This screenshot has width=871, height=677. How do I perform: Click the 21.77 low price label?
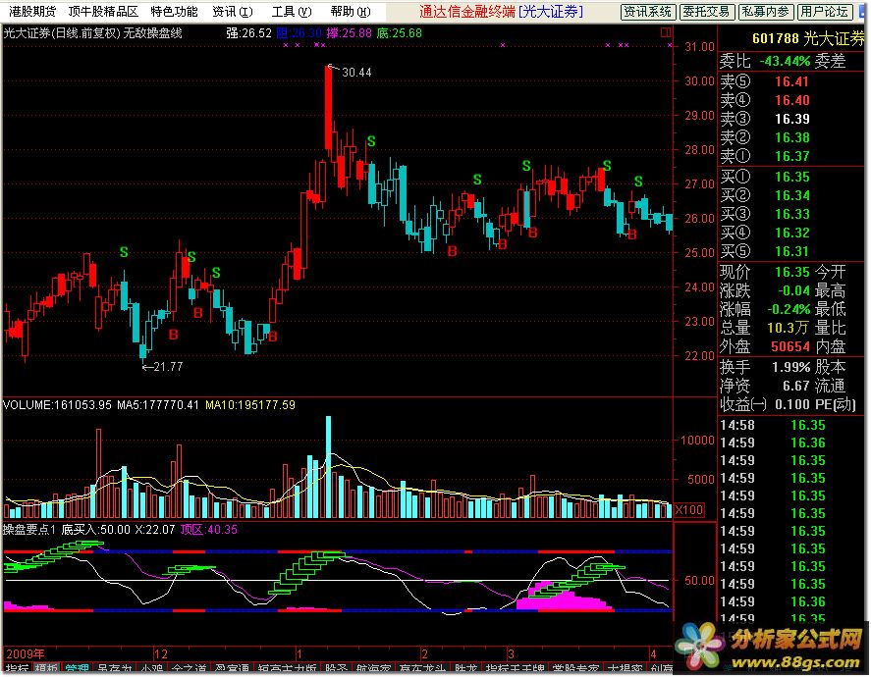(x=168, y=366)
